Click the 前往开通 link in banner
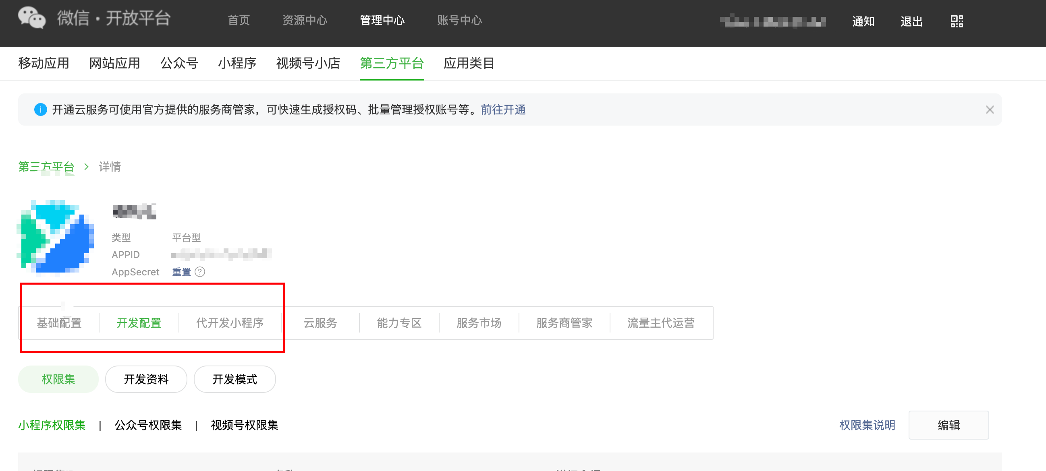Image resolution: width=1046 pixels, height=471 pixels. tap(503, 110)
